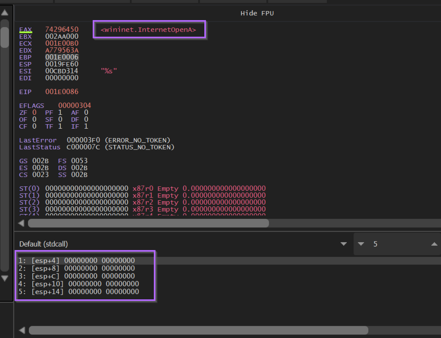Toggle the CF carry flag value
The height and width of the screenshot is (338, 441).
(x=34, y=127)
